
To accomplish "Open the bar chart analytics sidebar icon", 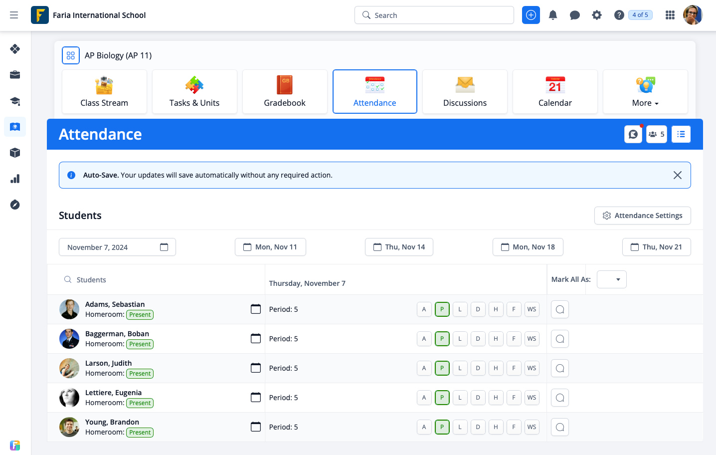I will click(15, 179).
